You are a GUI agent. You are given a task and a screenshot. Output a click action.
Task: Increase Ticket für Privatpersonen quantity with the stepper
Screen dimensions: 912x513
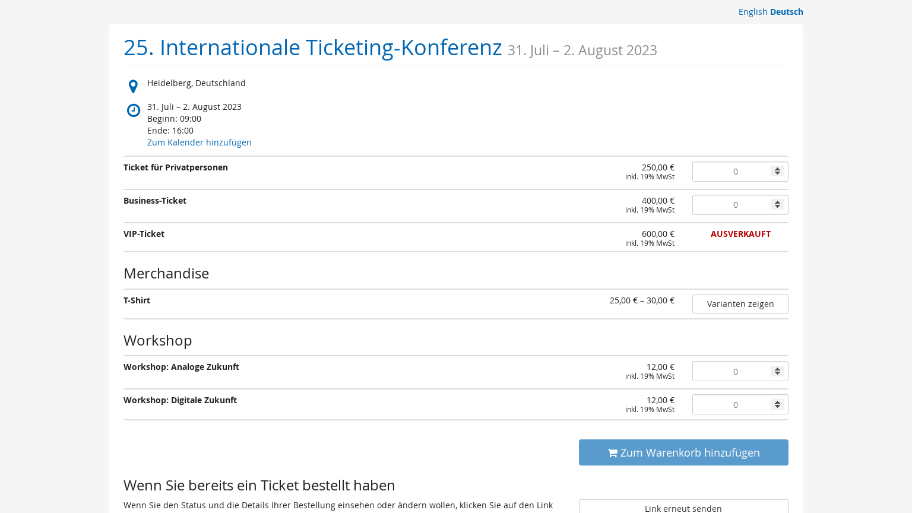[777, 169]
